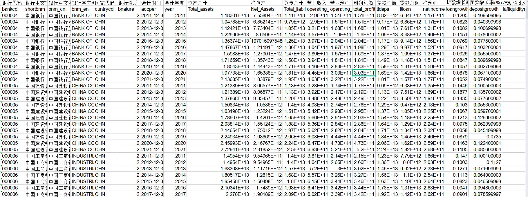Screen dimensions: 528x197
Task: Select total loans value 8.8E+12
Action: coord(411,162)
